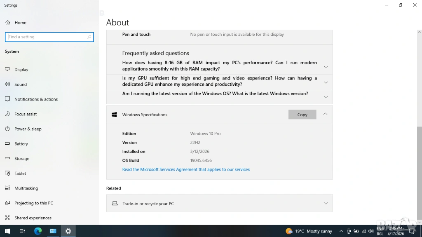422x237 pixels.
Task: Open Sound settings page
Action: point(21,84)
